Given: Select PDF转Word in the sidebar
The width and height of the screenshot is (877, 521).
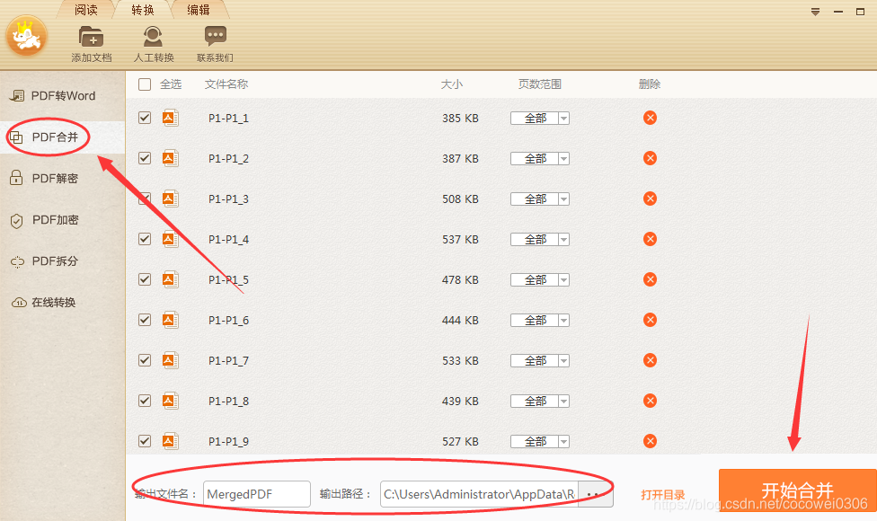Looking at the screenshot, I should click(63, 95).
